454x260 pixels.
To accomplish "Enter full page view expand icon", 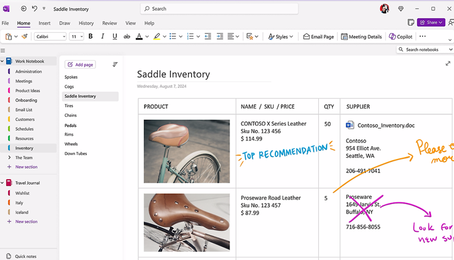I will pos(448,63).
